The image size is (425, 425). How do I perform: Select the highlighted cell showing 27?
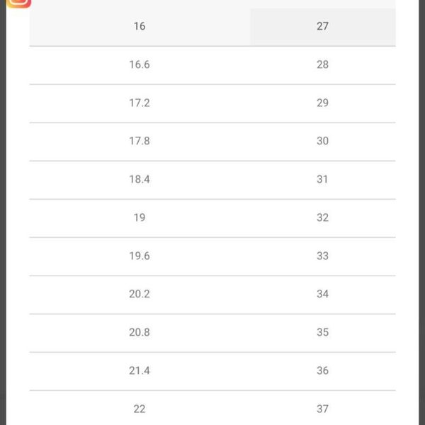[322, 27]
